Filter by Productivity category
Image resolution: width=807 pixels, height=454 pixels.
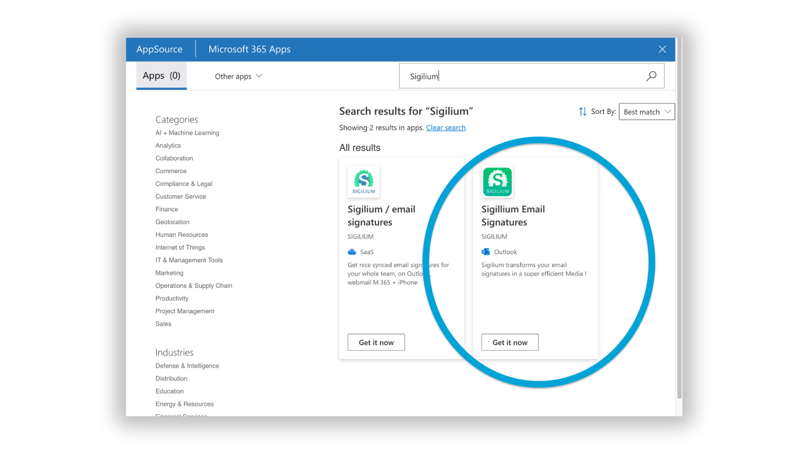tap(172, 298)
